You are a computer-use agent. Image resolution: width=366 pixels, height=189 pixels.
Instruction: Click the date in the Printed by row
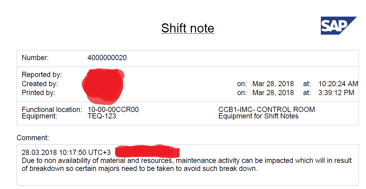point(273,92)
